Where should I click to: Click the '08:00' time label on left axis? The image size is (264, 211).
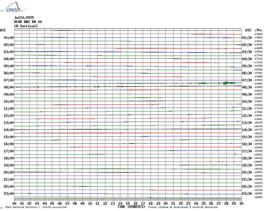[x=9, y=87]
